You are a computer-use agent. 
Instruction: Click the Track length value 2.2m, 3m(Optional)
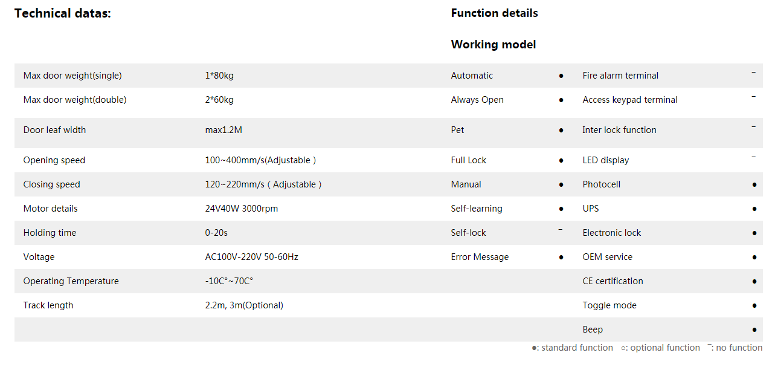[x=244, y=305]
